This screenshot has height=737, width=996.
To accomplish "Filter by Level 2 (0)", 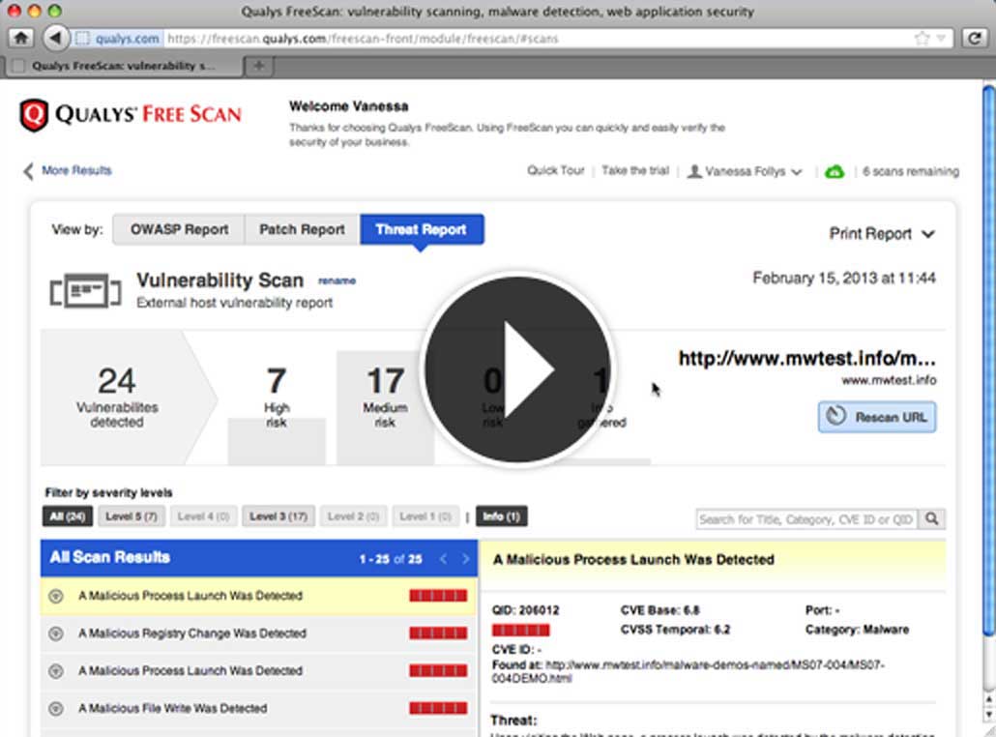I will pyautogui.click(x=353, y=516).
